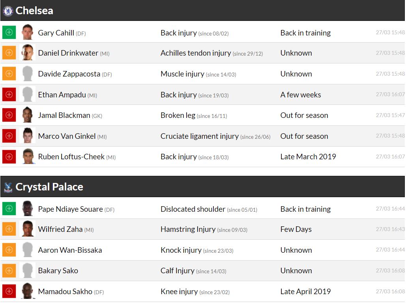The height and width of the screenshot is (304, 406).
Task: Open Gary Cahill's player photo
Action: (28, 32)
